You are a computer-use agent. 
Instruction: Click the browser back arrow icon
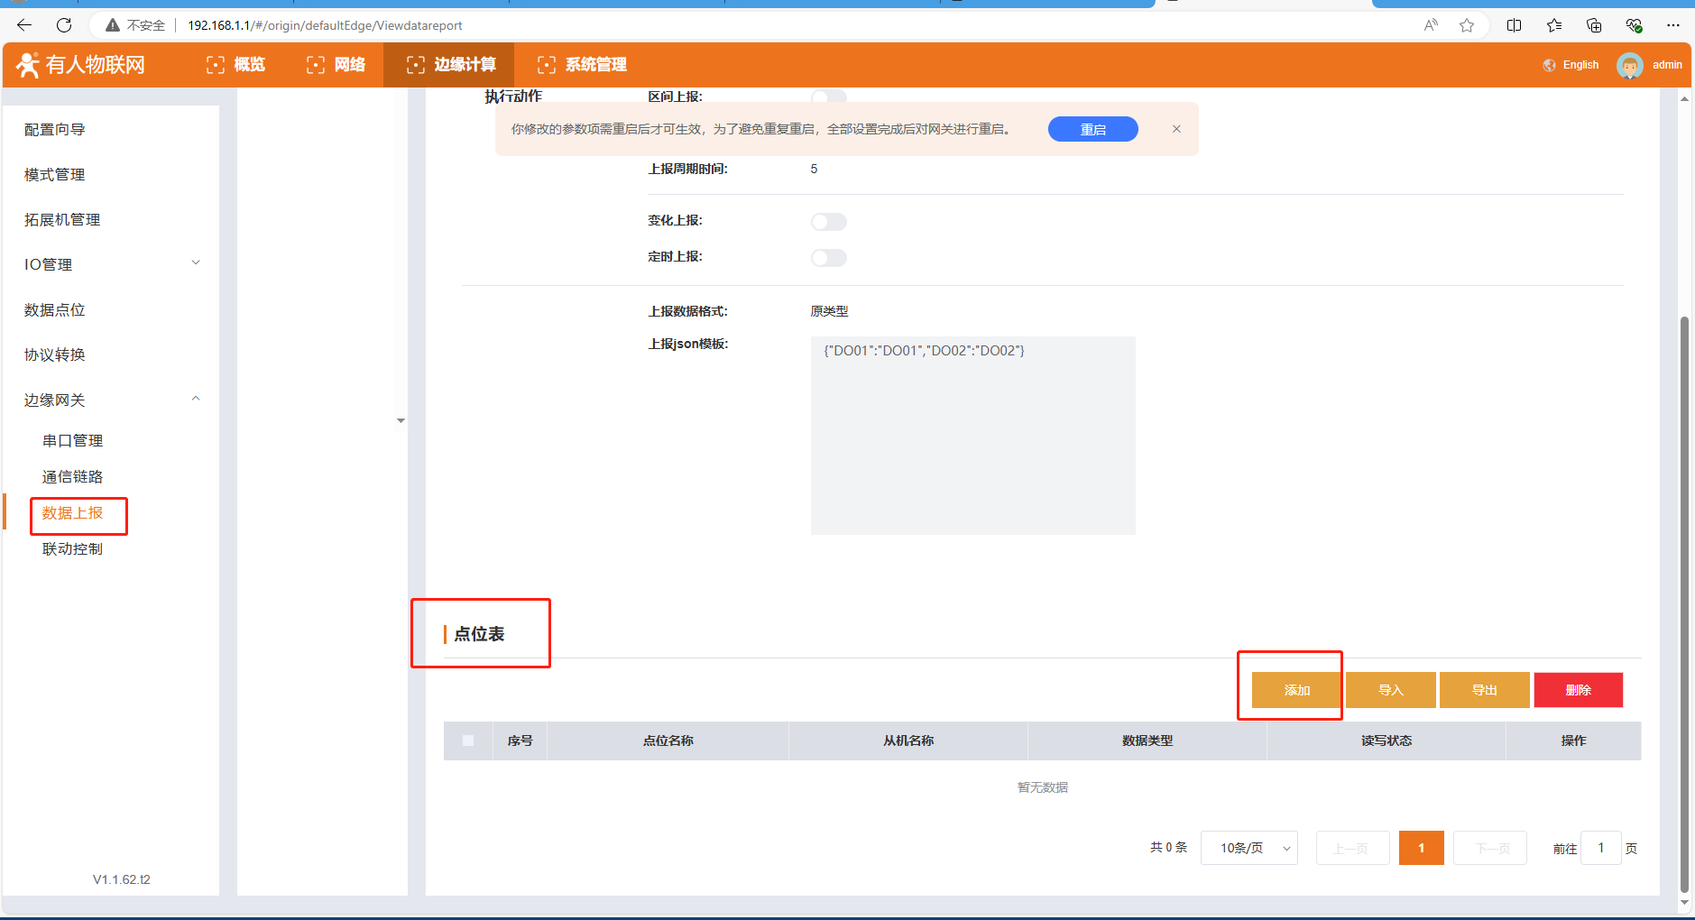coord(24,25)
